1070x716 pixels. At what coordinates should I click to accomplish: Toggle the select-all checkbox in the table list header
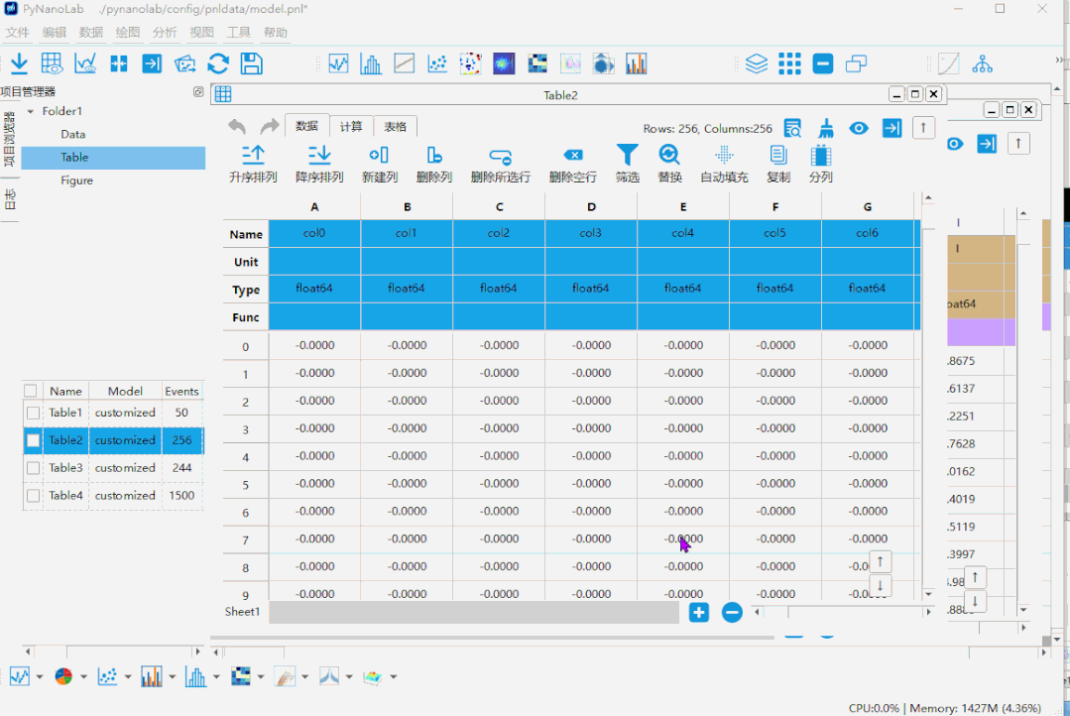(30, 391)
